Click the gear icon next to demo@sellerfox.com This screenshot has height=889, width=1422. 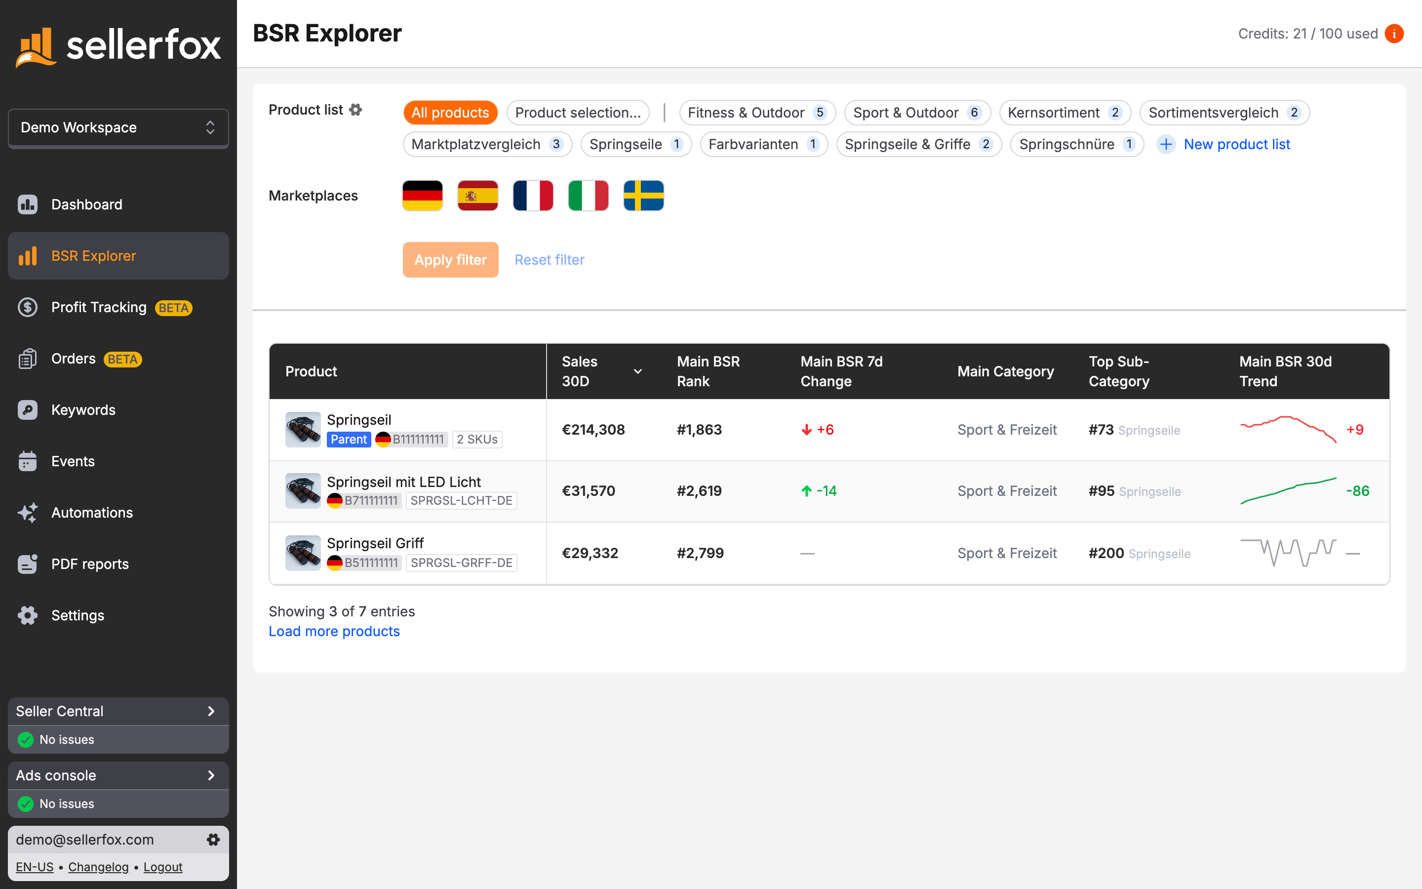pos(213,840)
